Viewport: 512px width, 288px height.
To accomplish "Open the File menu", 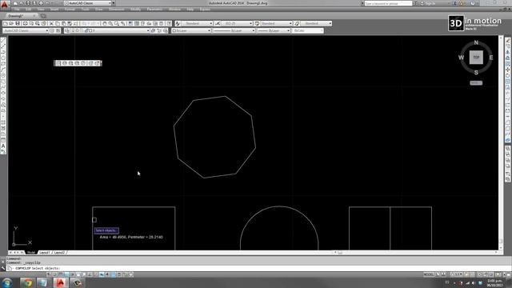I will pos(17,10).
